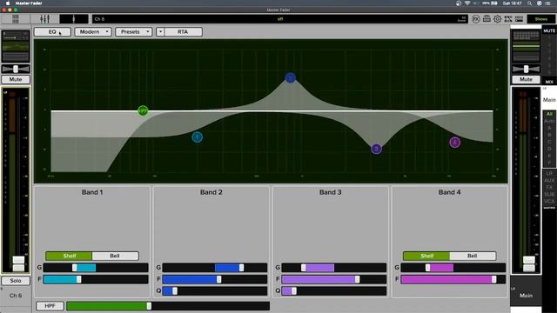This screenshot has height=313, width=557.
Task: Click the icon right of the settings gear
Action: point(508,19)
